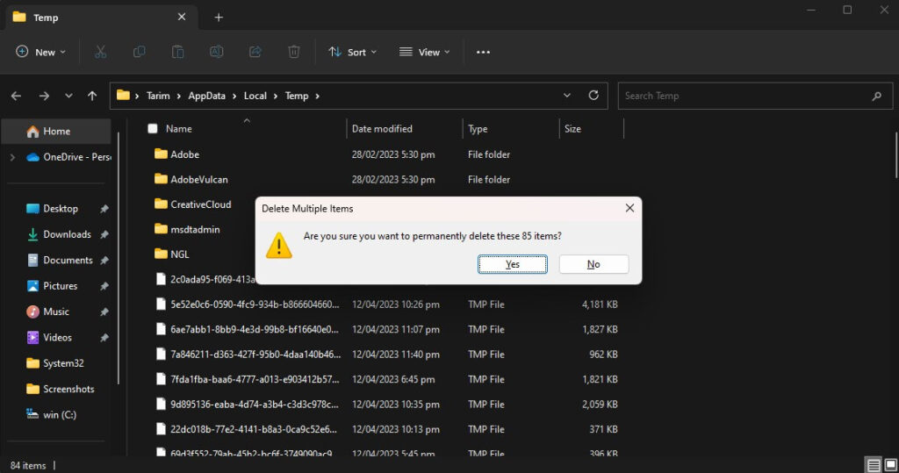Viewport: 899px width, 473px height.
Task: Close the Temp tab
Action: [x=181, y=18]
